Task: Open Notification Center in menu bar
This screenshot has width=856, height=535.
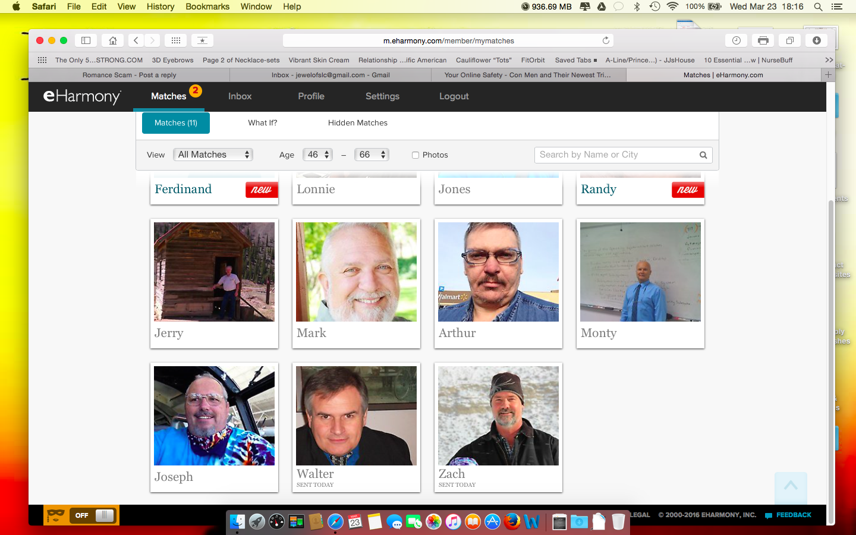Action: pos(837,7)
